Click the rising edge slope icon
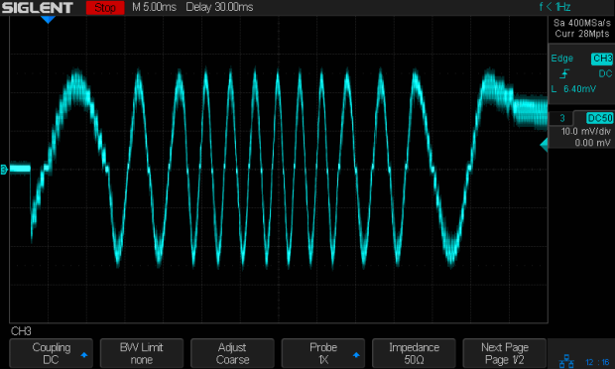 564,73
